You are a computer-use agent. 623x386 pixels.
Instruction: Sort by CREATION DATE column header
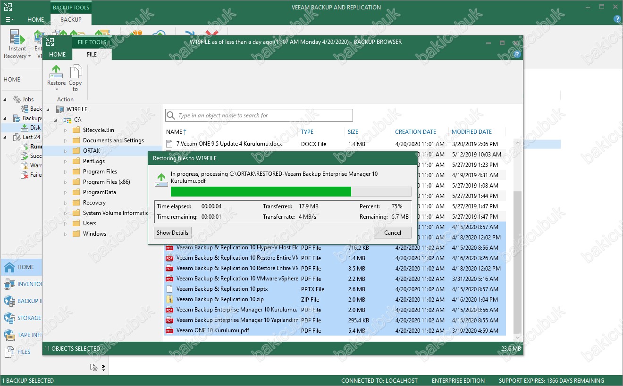click(415, 132)
